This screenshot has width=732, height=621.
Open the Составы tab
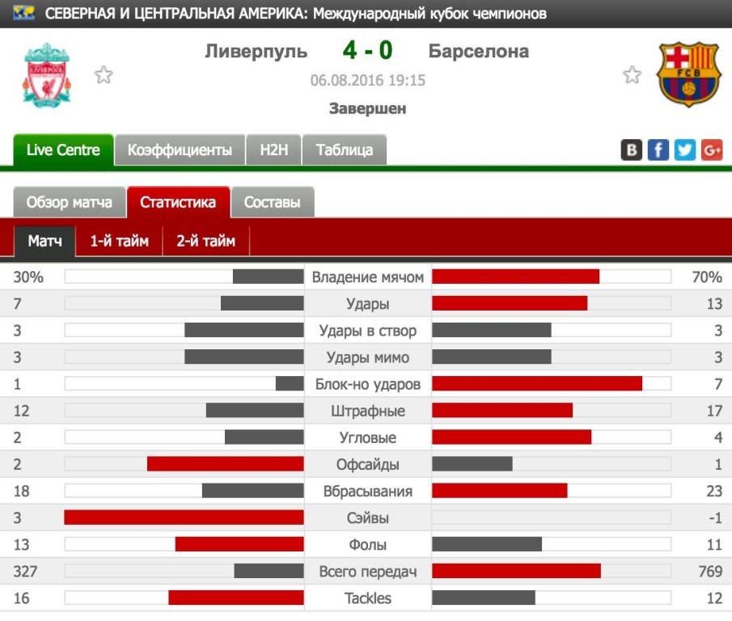coord(272,202)
